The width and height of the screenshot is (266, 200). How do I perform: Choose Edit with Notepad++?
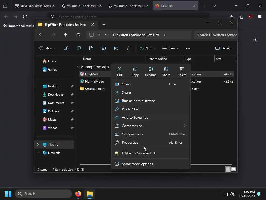(x=150, y=153)
